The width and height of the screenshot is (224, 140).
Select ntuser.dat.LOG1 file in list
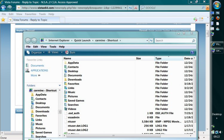(x=78, y=126)
